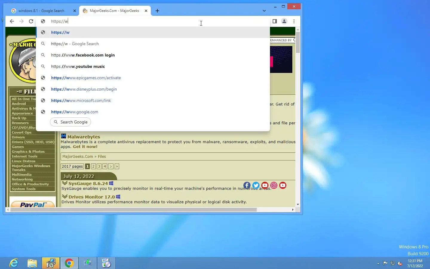The image size is (430, 269).
Task: Go to page 3 of files
Action: pos(99,166)
